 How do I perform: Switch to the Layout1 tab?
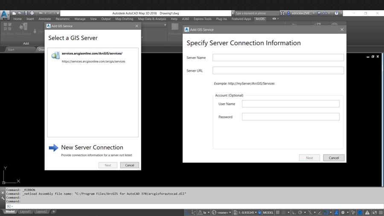26,211
